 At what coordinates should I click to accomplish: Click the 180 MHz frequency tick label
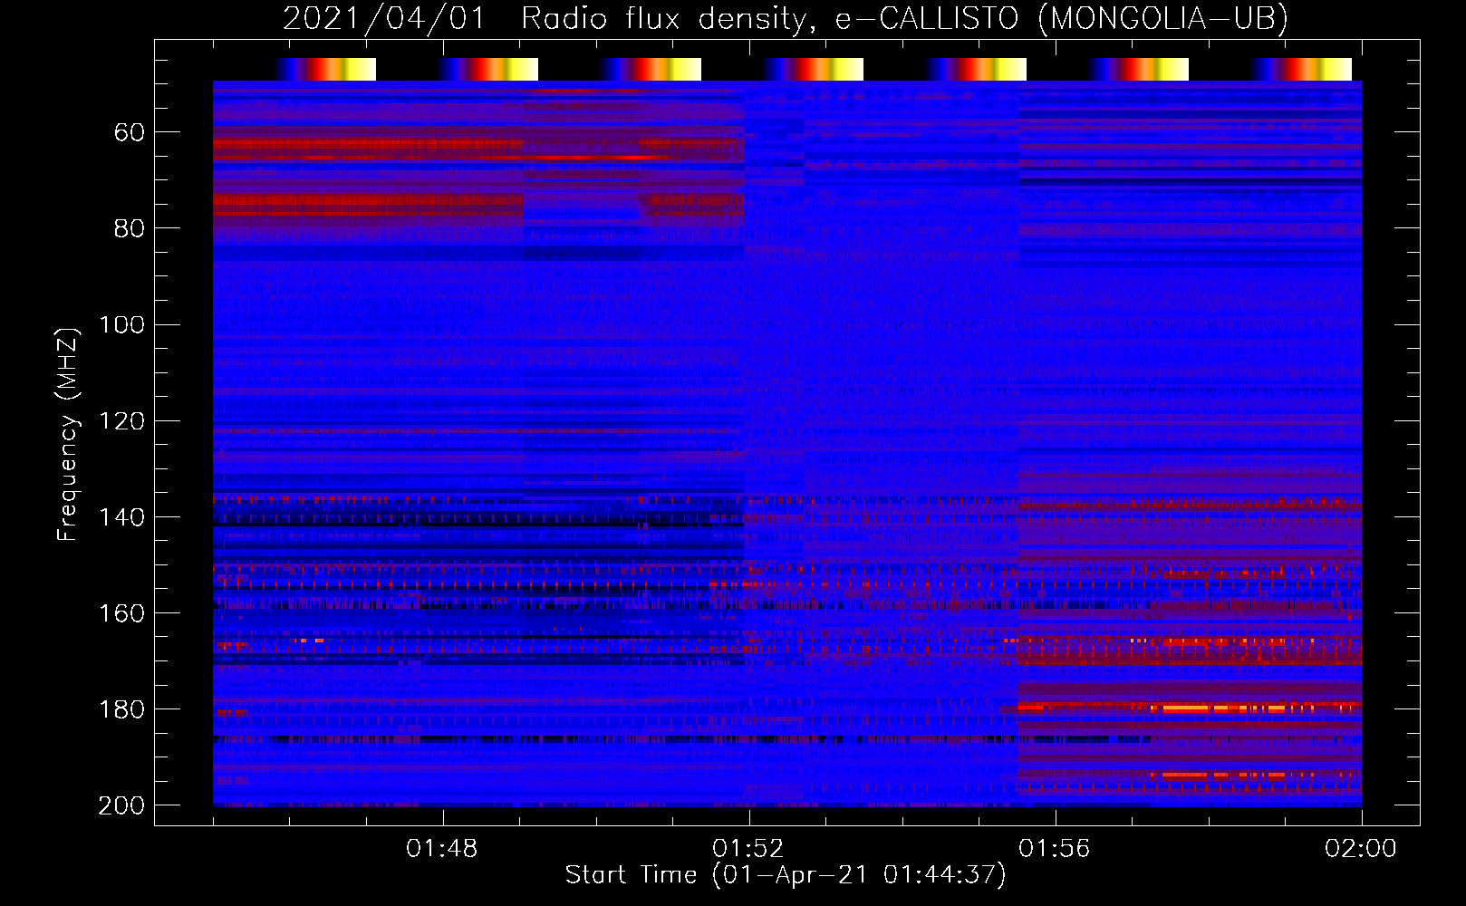pyautogui.click(x=122, y=709)
